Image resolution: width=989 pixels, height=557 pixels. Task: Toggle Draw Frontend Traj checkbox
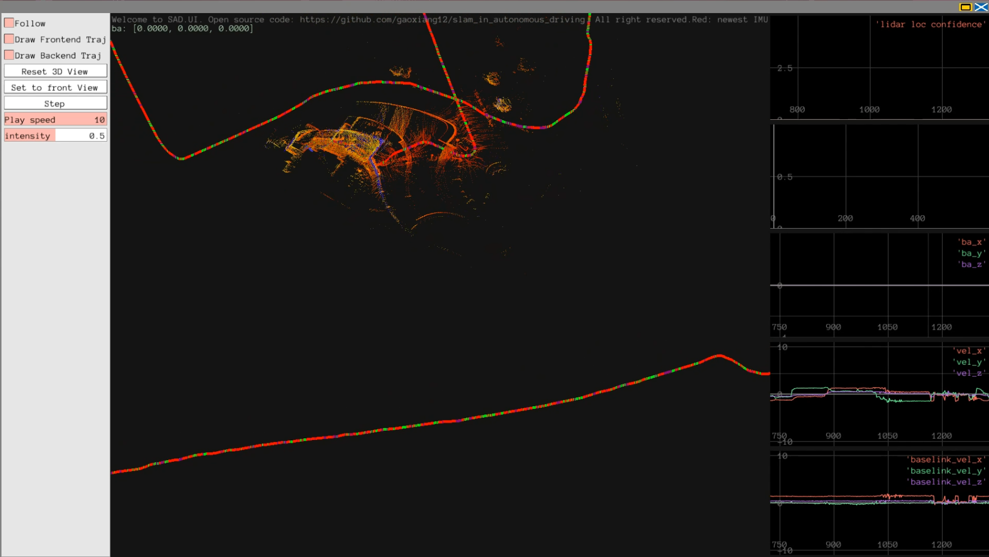[x=9, y=39]
